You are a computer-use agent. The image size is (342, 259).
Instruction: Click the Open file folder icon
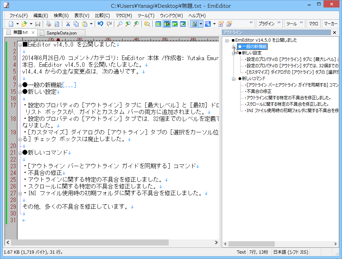click(24, 24)
